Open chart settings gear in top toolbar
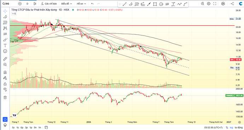 [209, 4]
